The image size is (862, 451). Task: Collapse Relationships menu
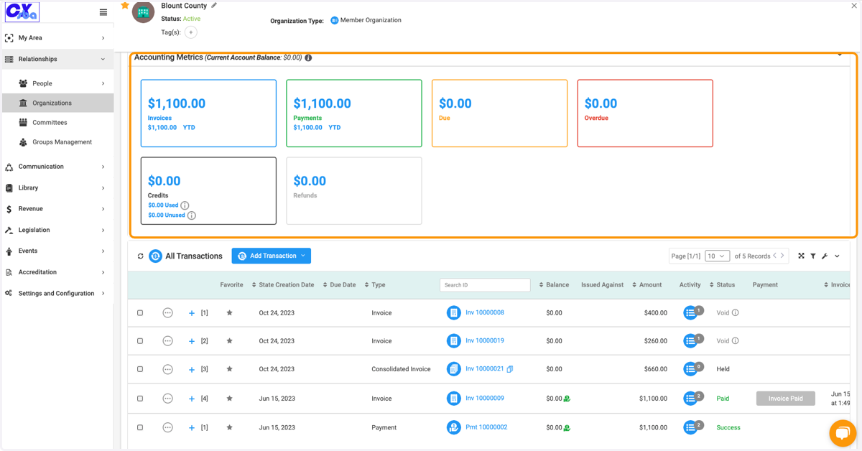click(x=57, y=59)
